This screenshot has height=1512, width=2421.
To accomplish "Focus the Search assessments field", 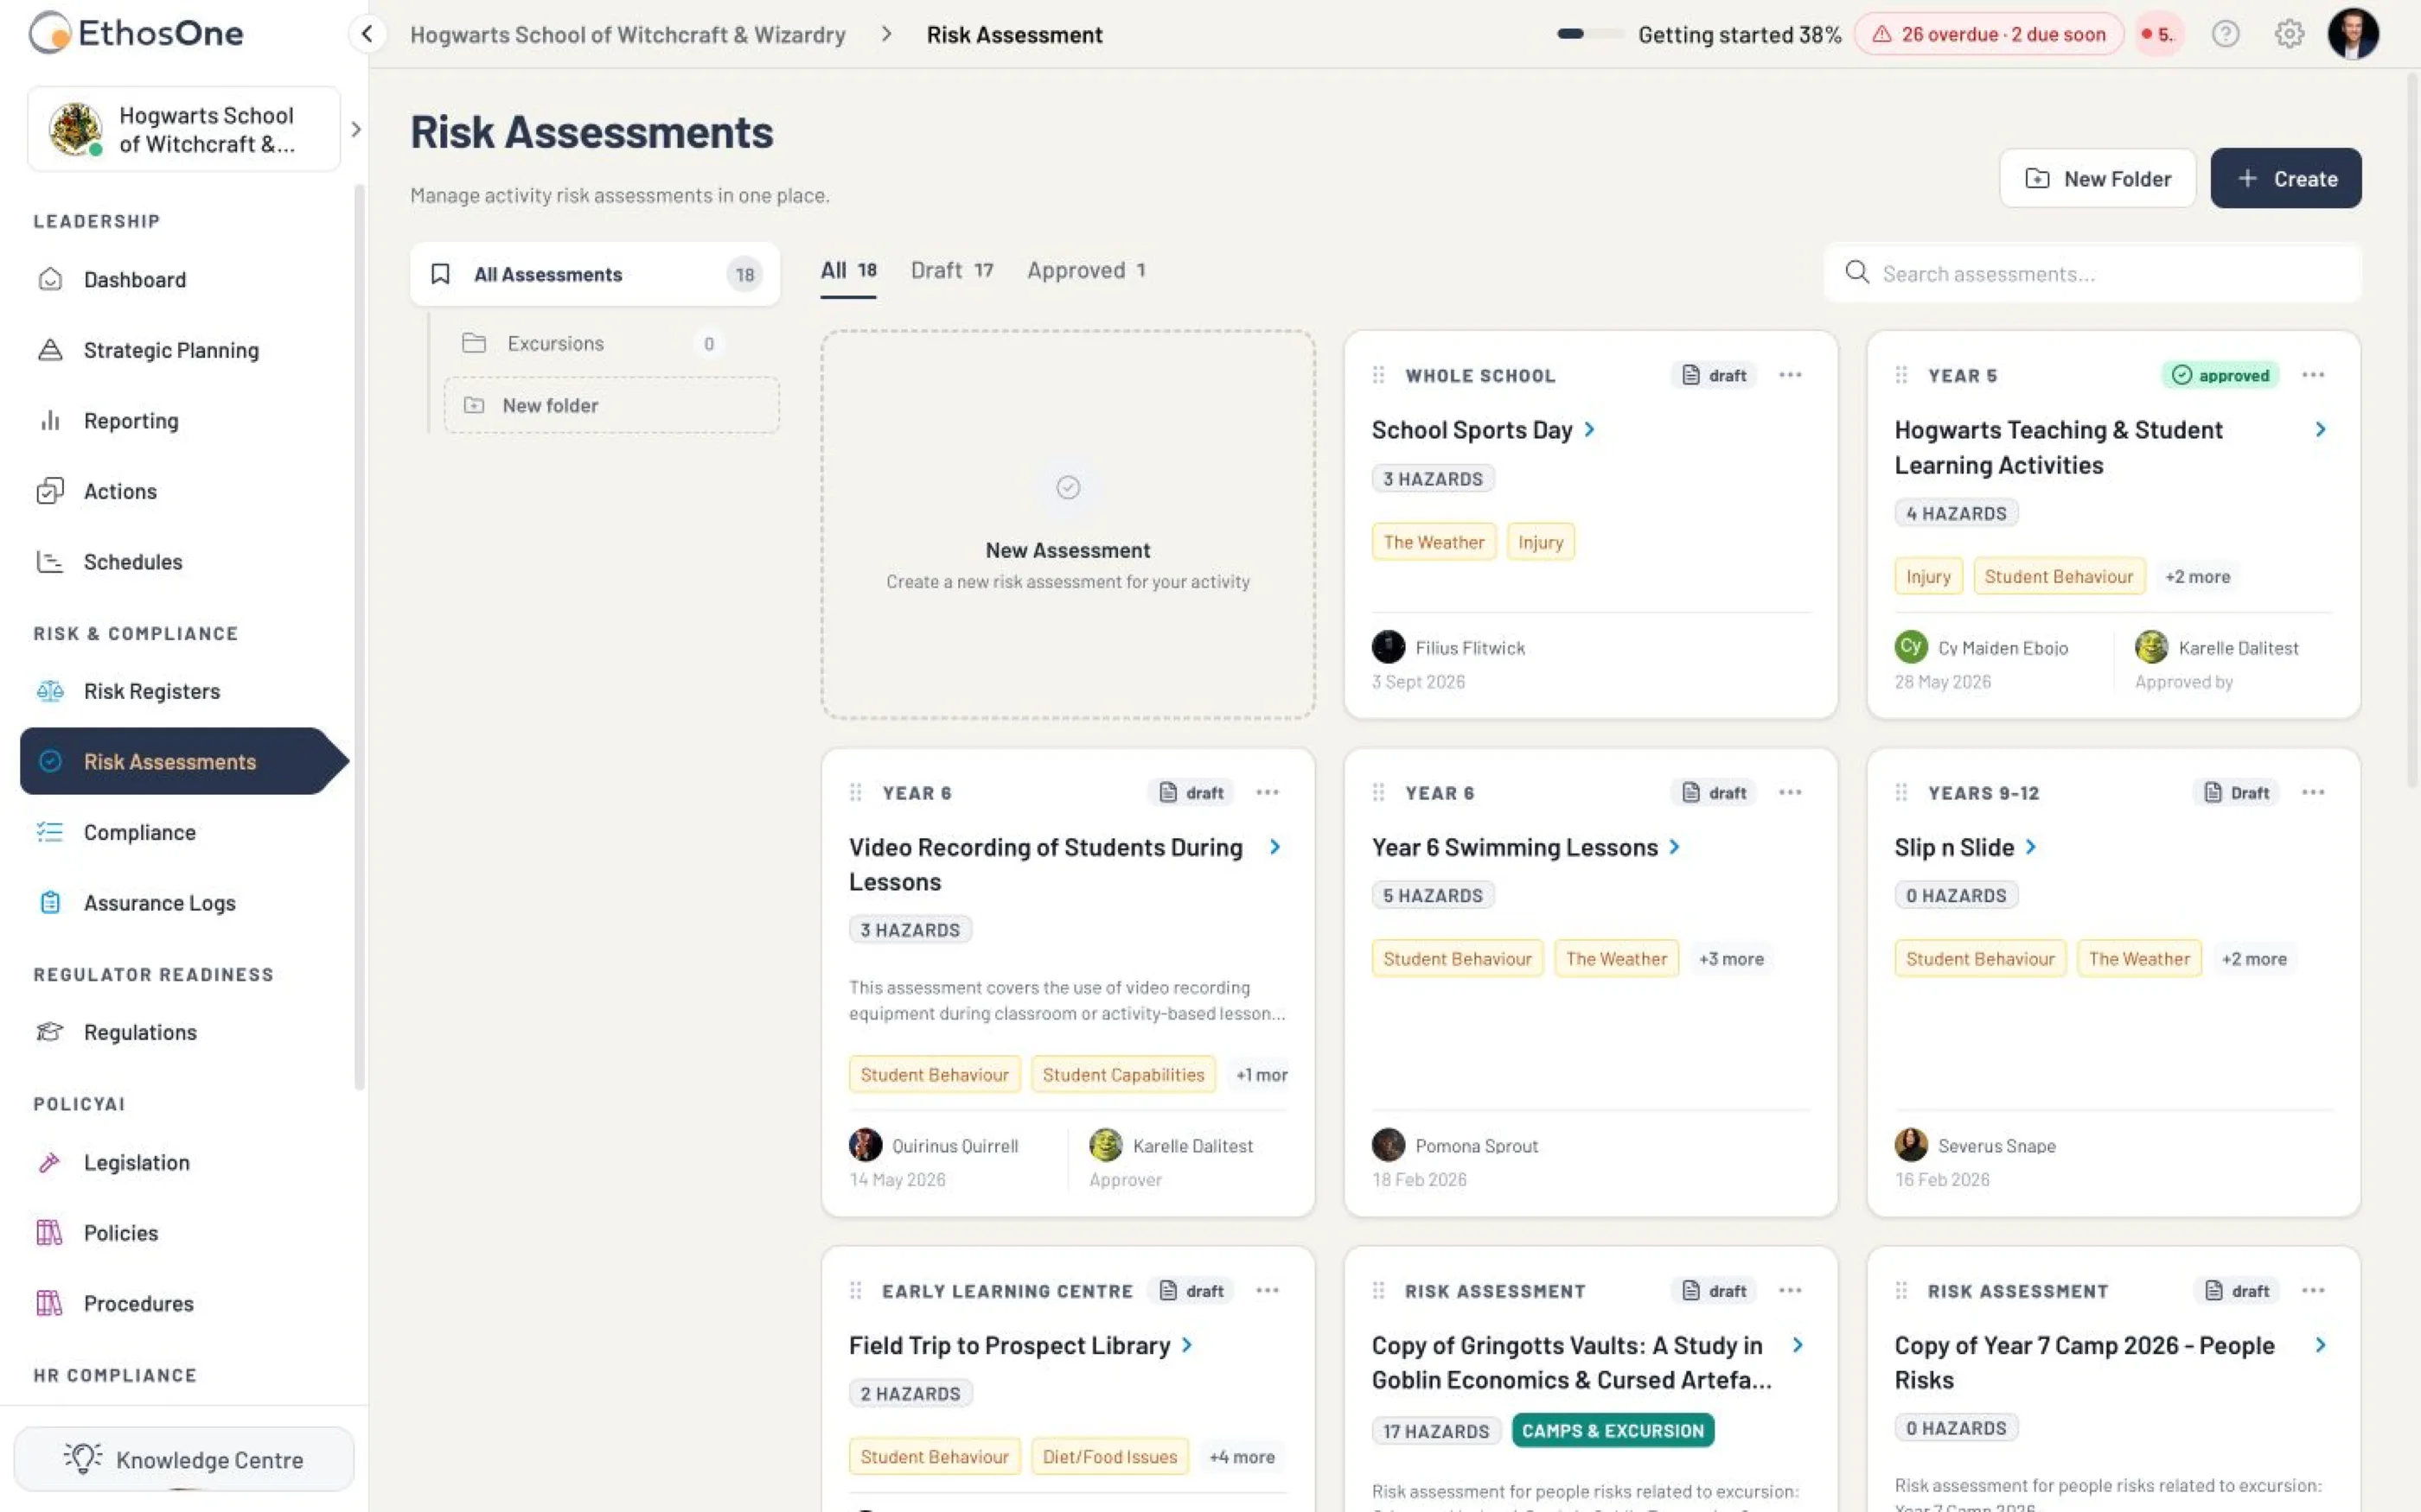I will click(2092, 273).
